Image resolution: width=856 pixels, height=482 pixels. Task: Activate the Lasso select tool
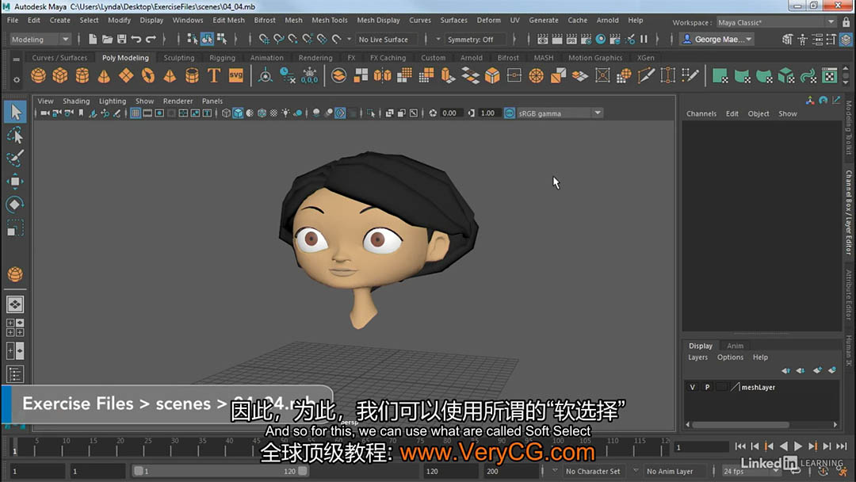pyautogui.click(x=15, y=136)
